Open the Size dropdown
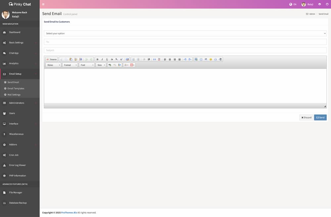This screenshot has height=217, width=331. 101,65
